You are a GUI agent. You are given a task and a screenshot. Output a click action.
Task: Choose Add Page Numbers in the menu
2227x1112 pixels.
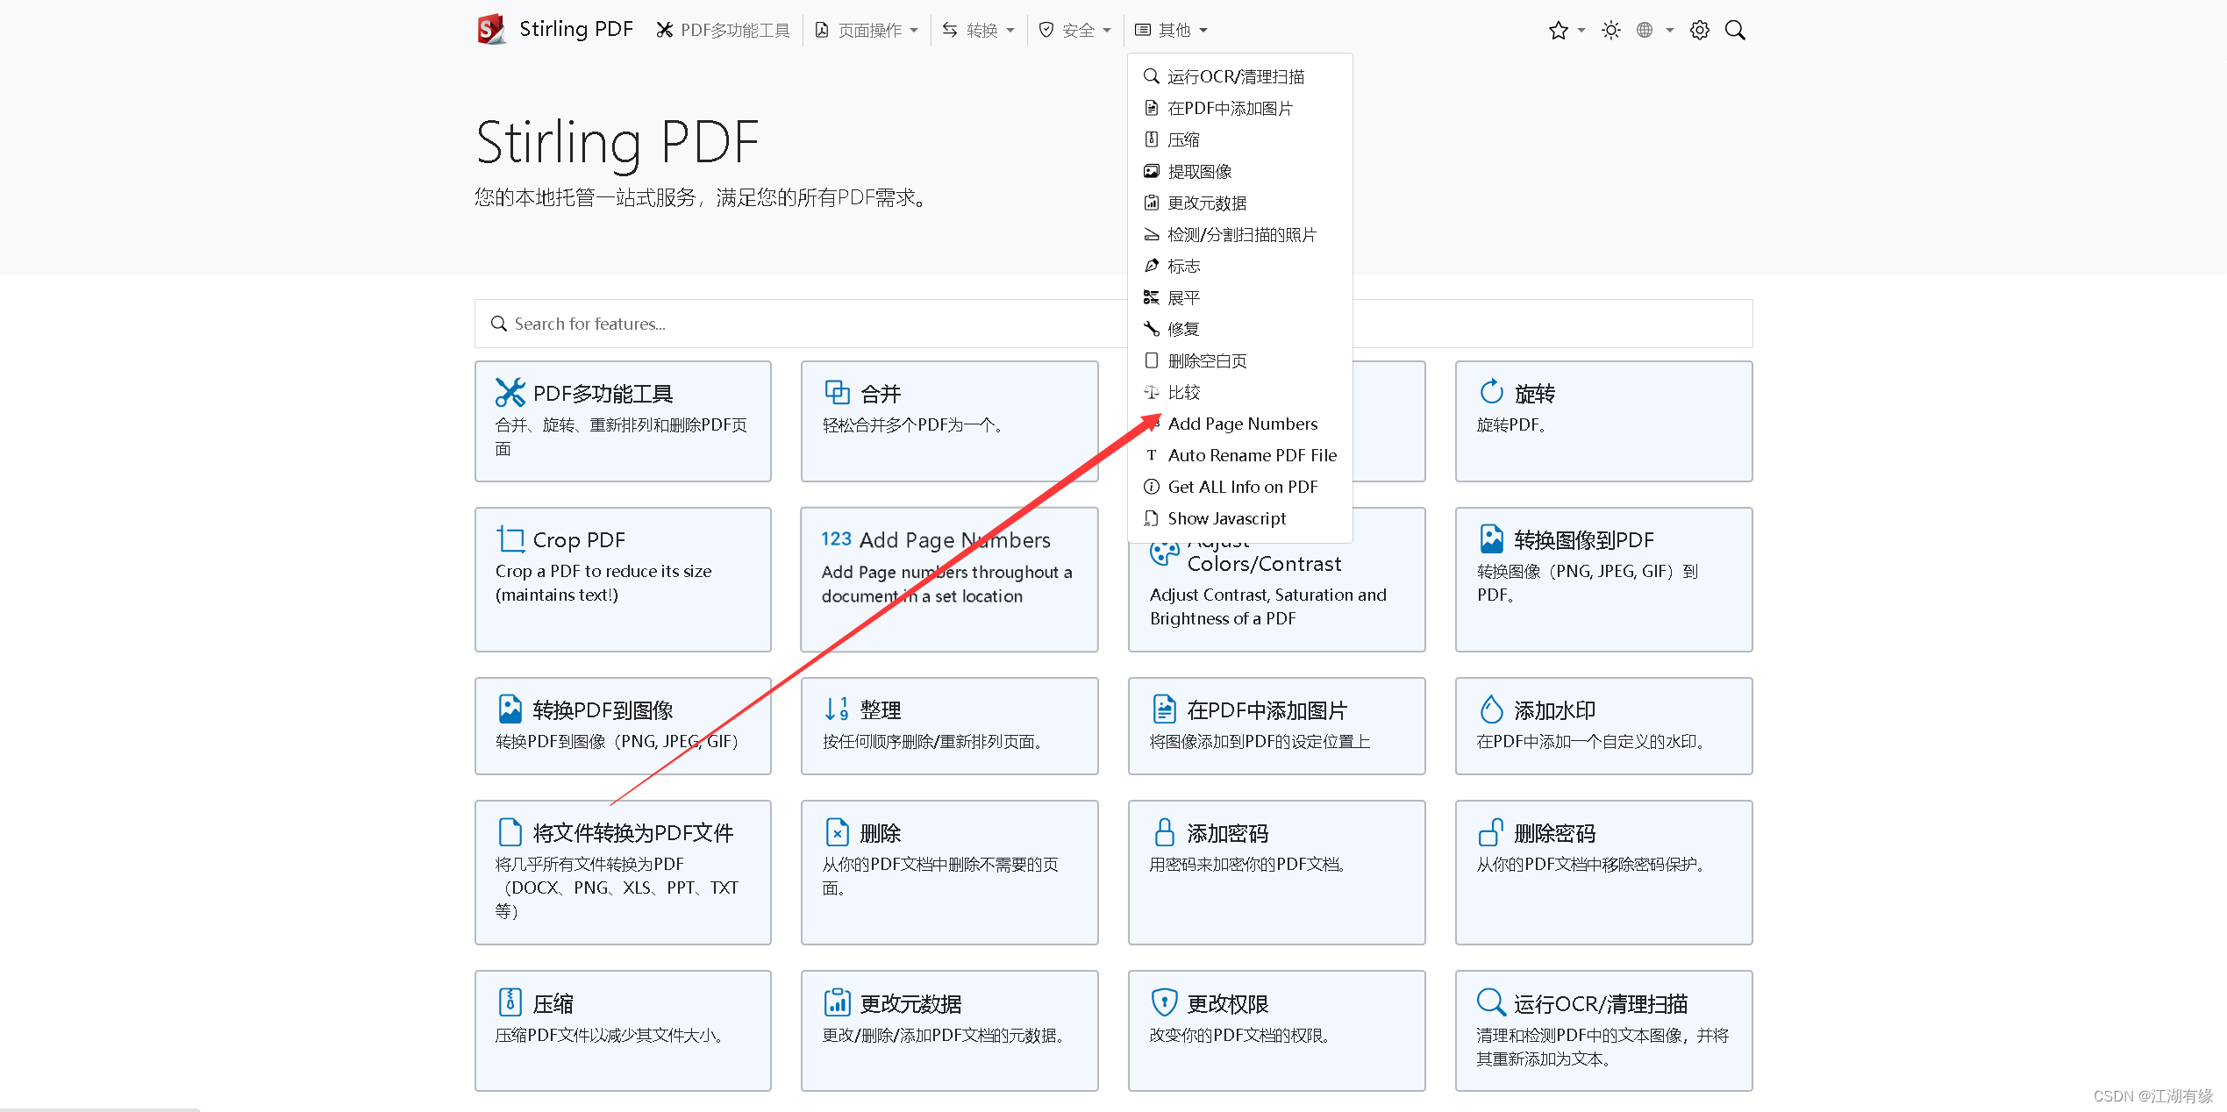point(1239,424)
